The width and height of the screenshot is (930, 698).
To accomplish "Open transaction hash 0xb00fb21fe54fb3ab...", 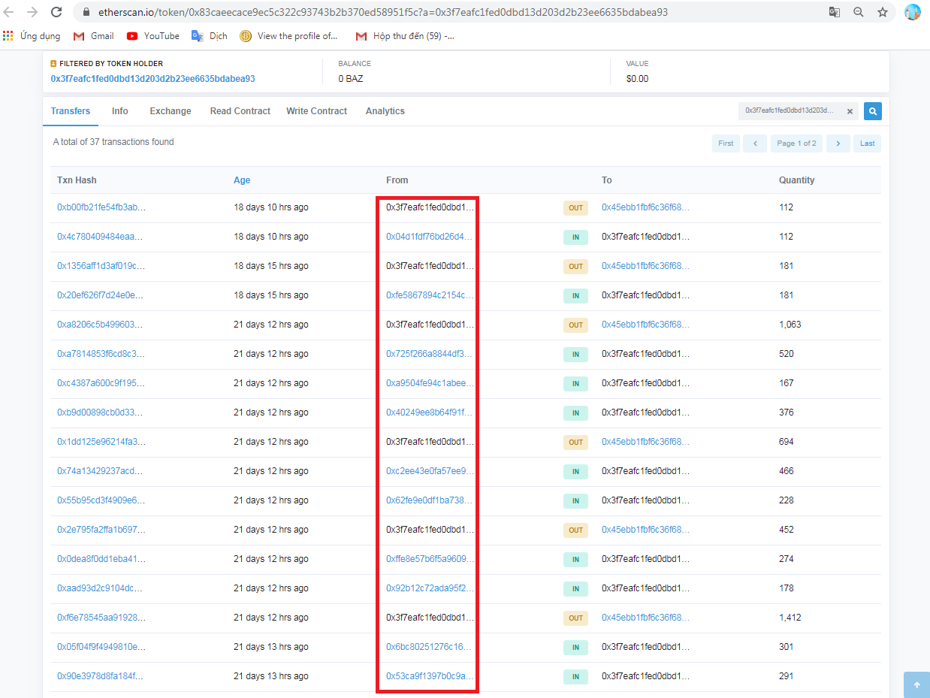I will coord(101,207).
